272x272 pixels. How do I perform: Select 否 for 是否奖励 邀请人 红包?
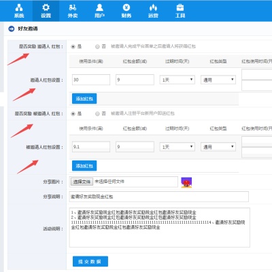click(x=97, y=46)
